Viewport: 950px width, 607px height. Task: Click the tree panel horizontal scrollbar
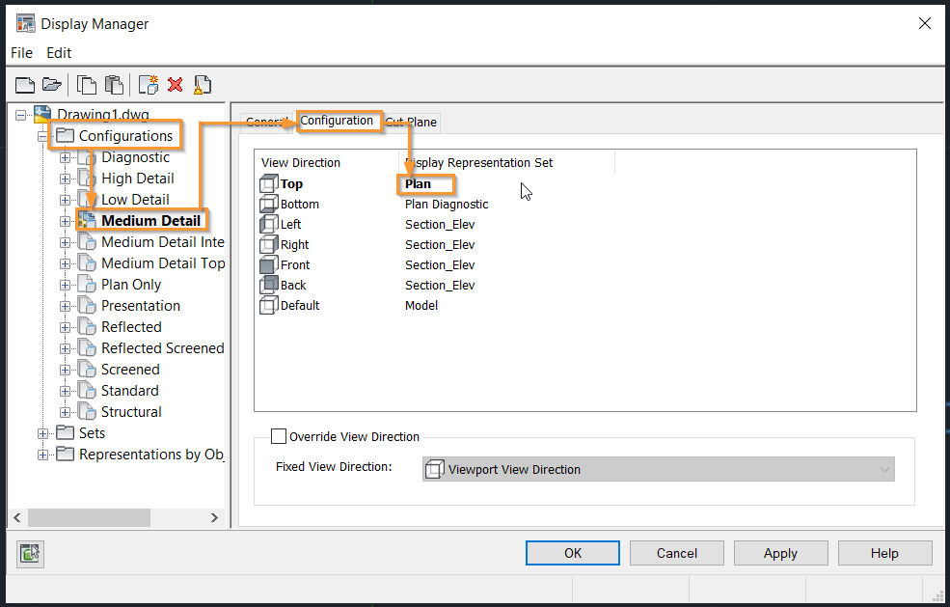point(116,518)
